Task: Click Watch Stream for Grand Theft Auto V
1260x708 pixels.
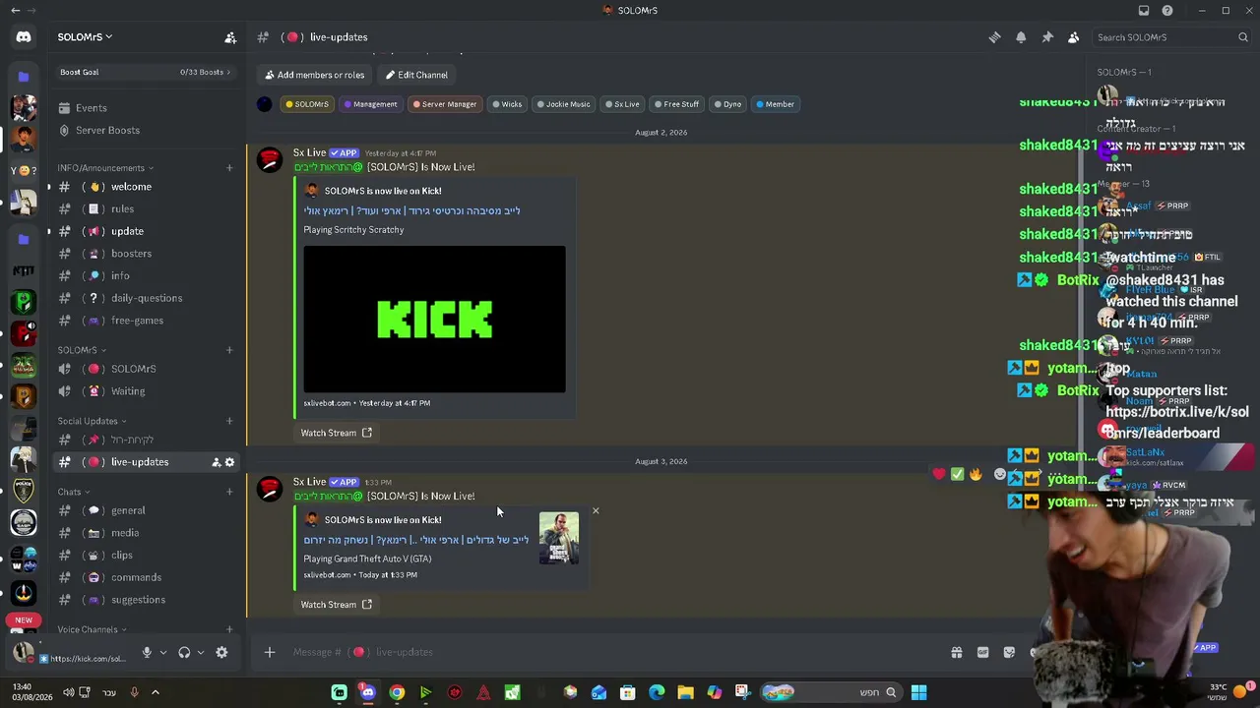Action: (x=337, y=605)
